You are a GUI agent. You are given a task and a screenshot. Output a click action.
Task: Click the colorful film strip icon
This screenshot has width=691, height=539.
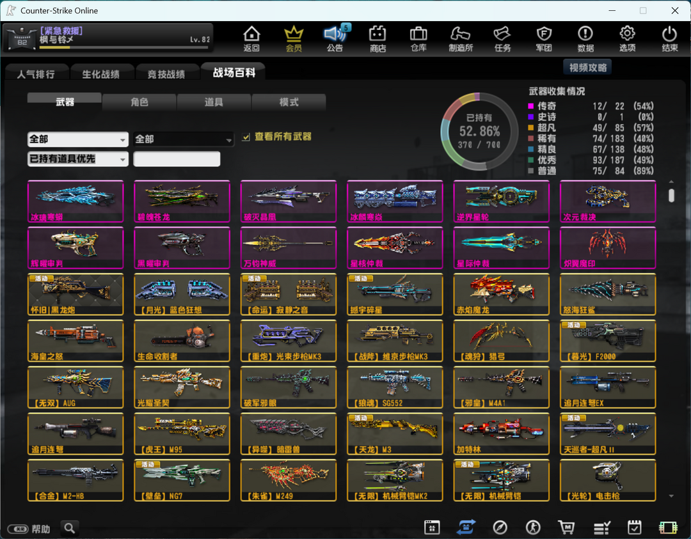coord(668,527)
